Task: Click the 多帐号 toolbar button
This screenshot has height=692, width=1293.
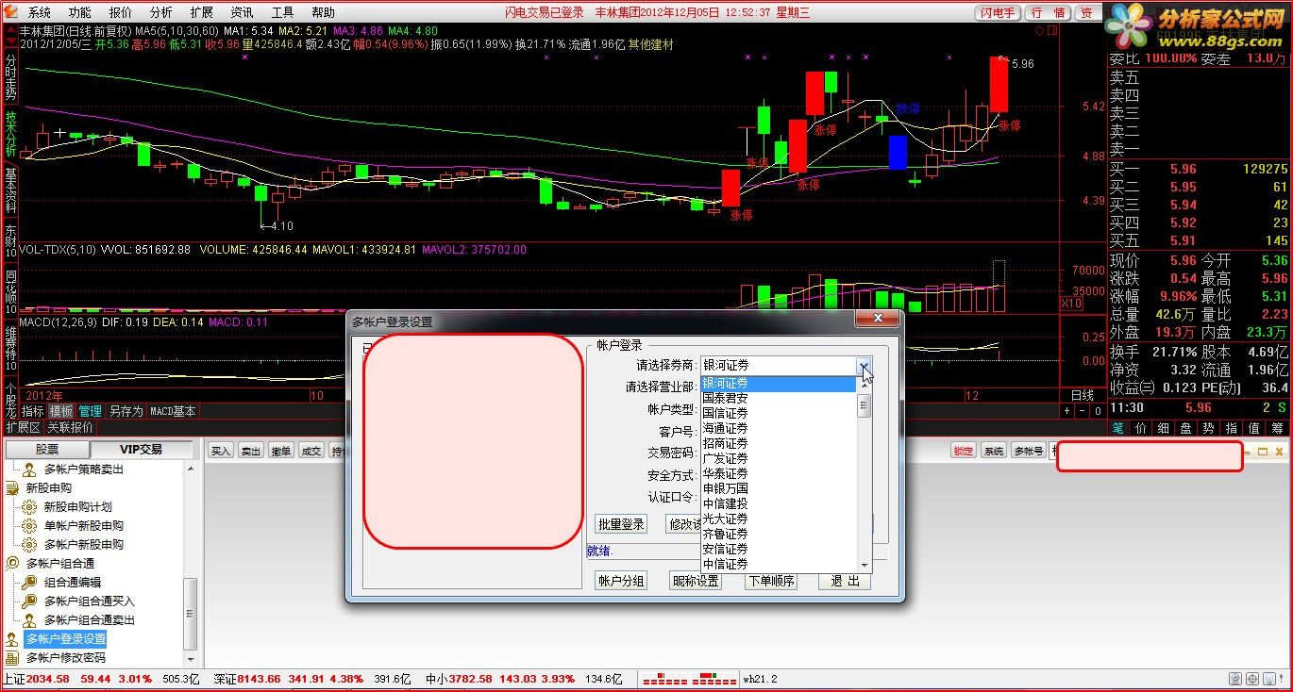Action: (1028, 452)
